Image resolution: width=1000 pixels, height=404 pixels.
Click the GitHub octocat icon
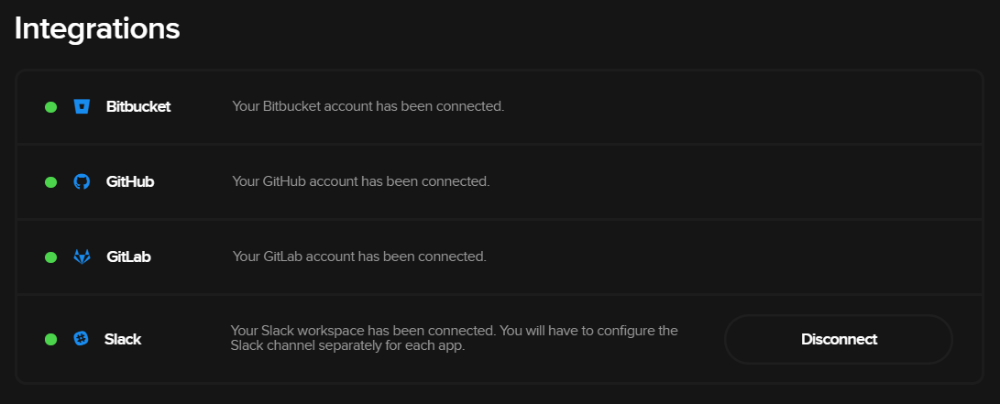pos(82,181)
